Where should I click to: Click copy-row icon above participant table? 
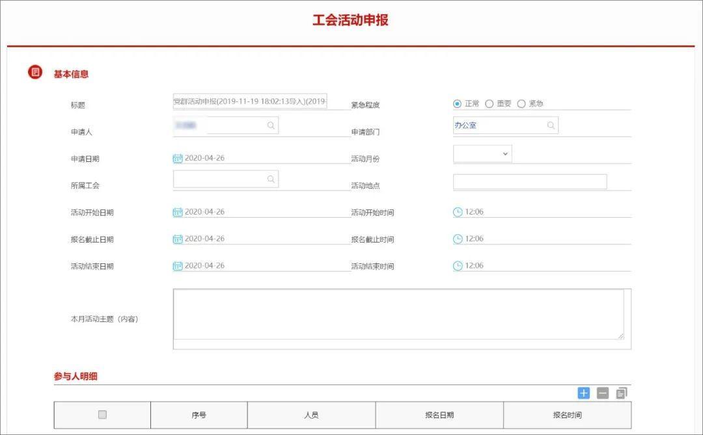click(x=621, y=393)
